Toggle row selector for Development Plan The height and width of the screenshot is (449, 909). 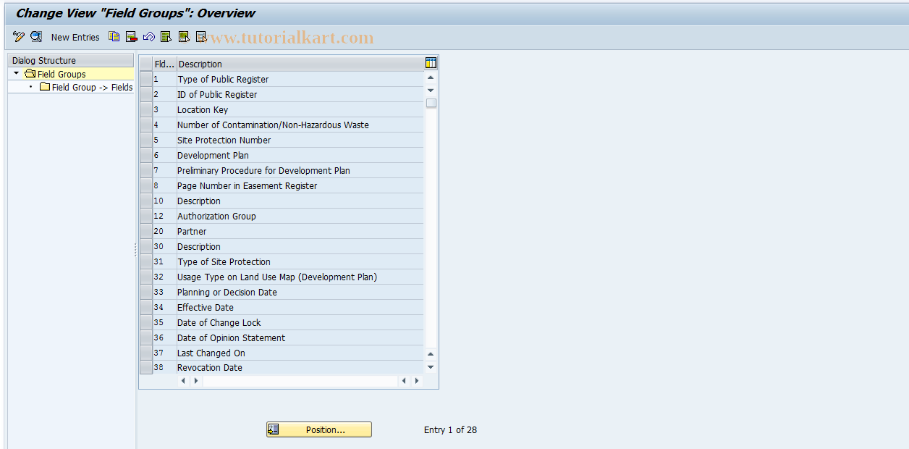[x=146, y=155]
